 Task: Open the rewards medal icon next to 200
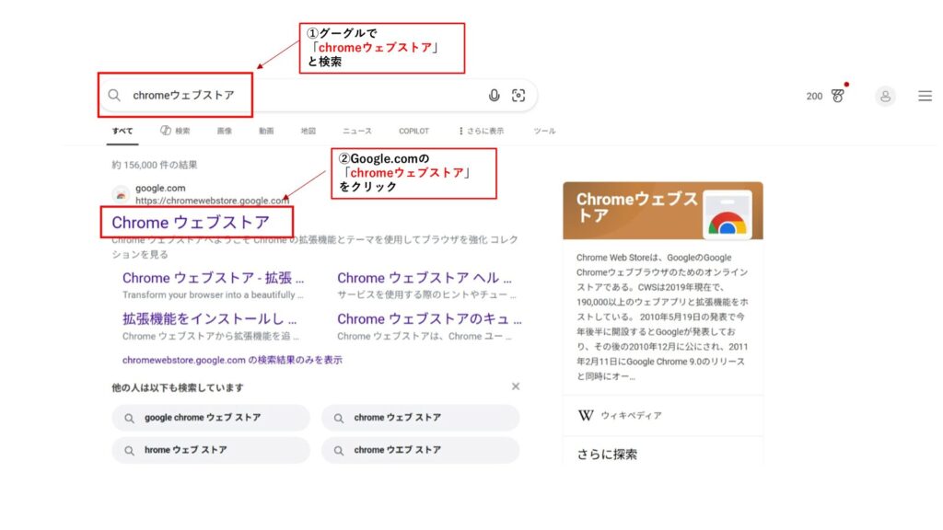838,96
